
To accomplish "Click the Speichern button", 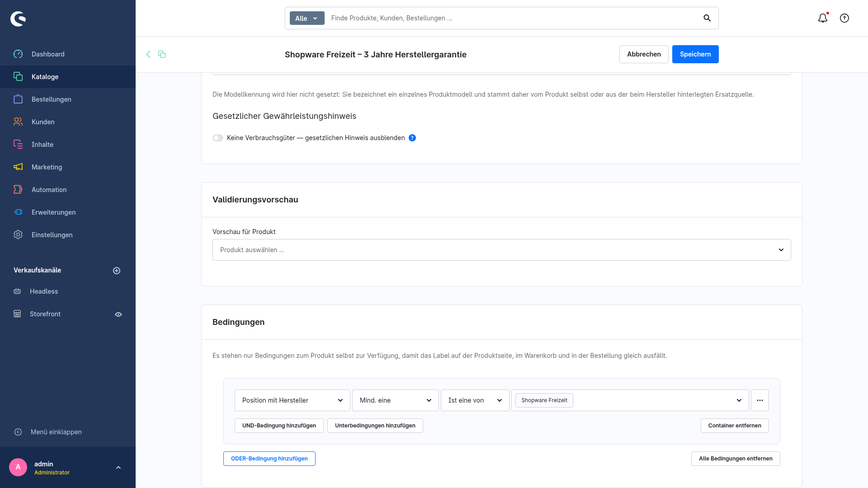I will (x=695, y=54).
